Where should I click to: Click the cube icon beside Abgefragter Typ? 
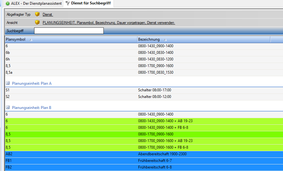pos(37,14)
